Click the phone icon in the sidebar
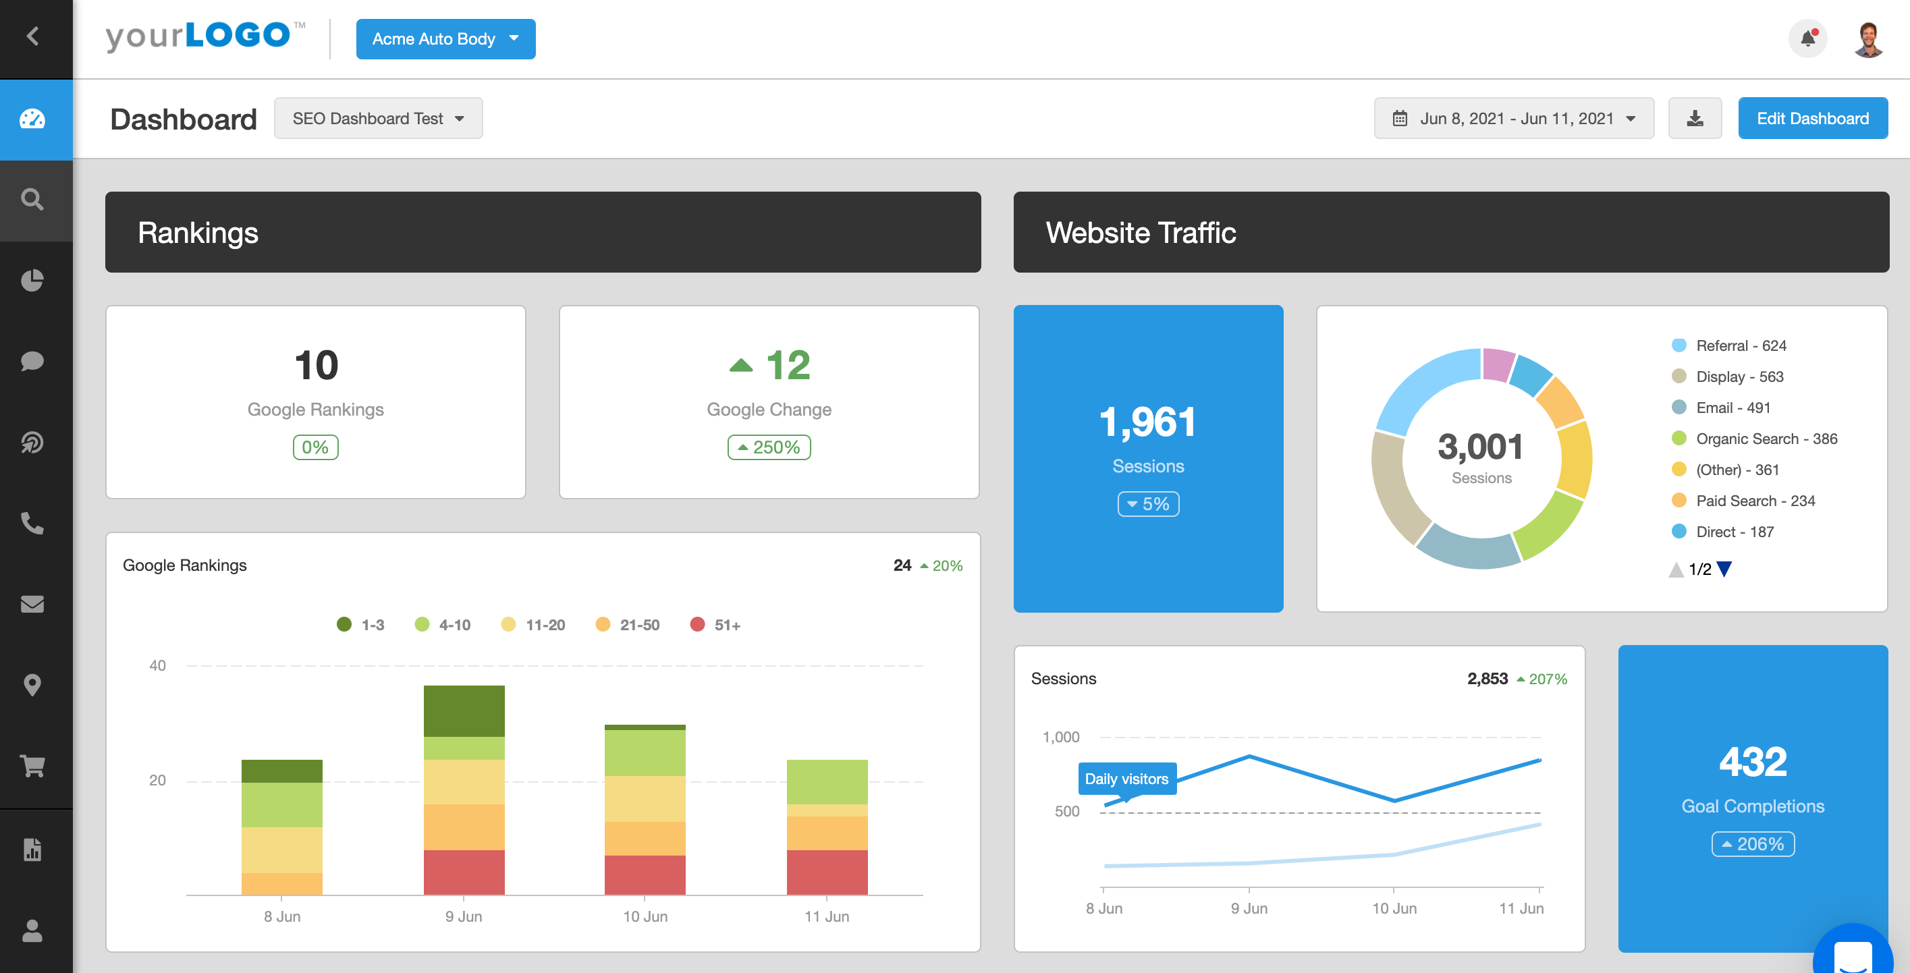Image resolution: width=1910 pixels, height=973 pixels. [34, 522]
